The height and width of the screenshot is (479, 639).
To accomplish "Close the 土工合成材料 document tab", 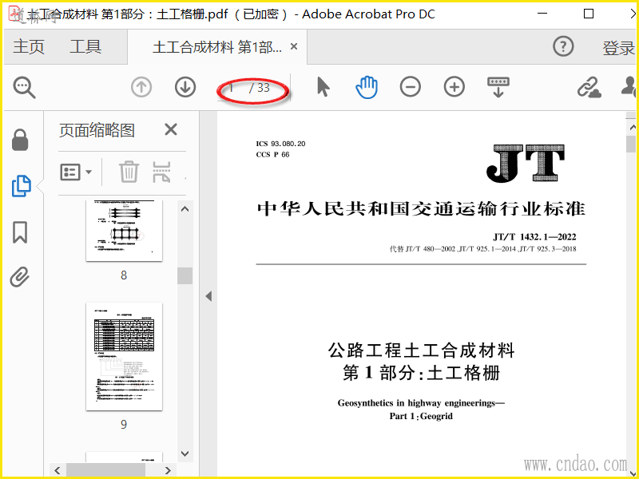I will click(294, 46).
